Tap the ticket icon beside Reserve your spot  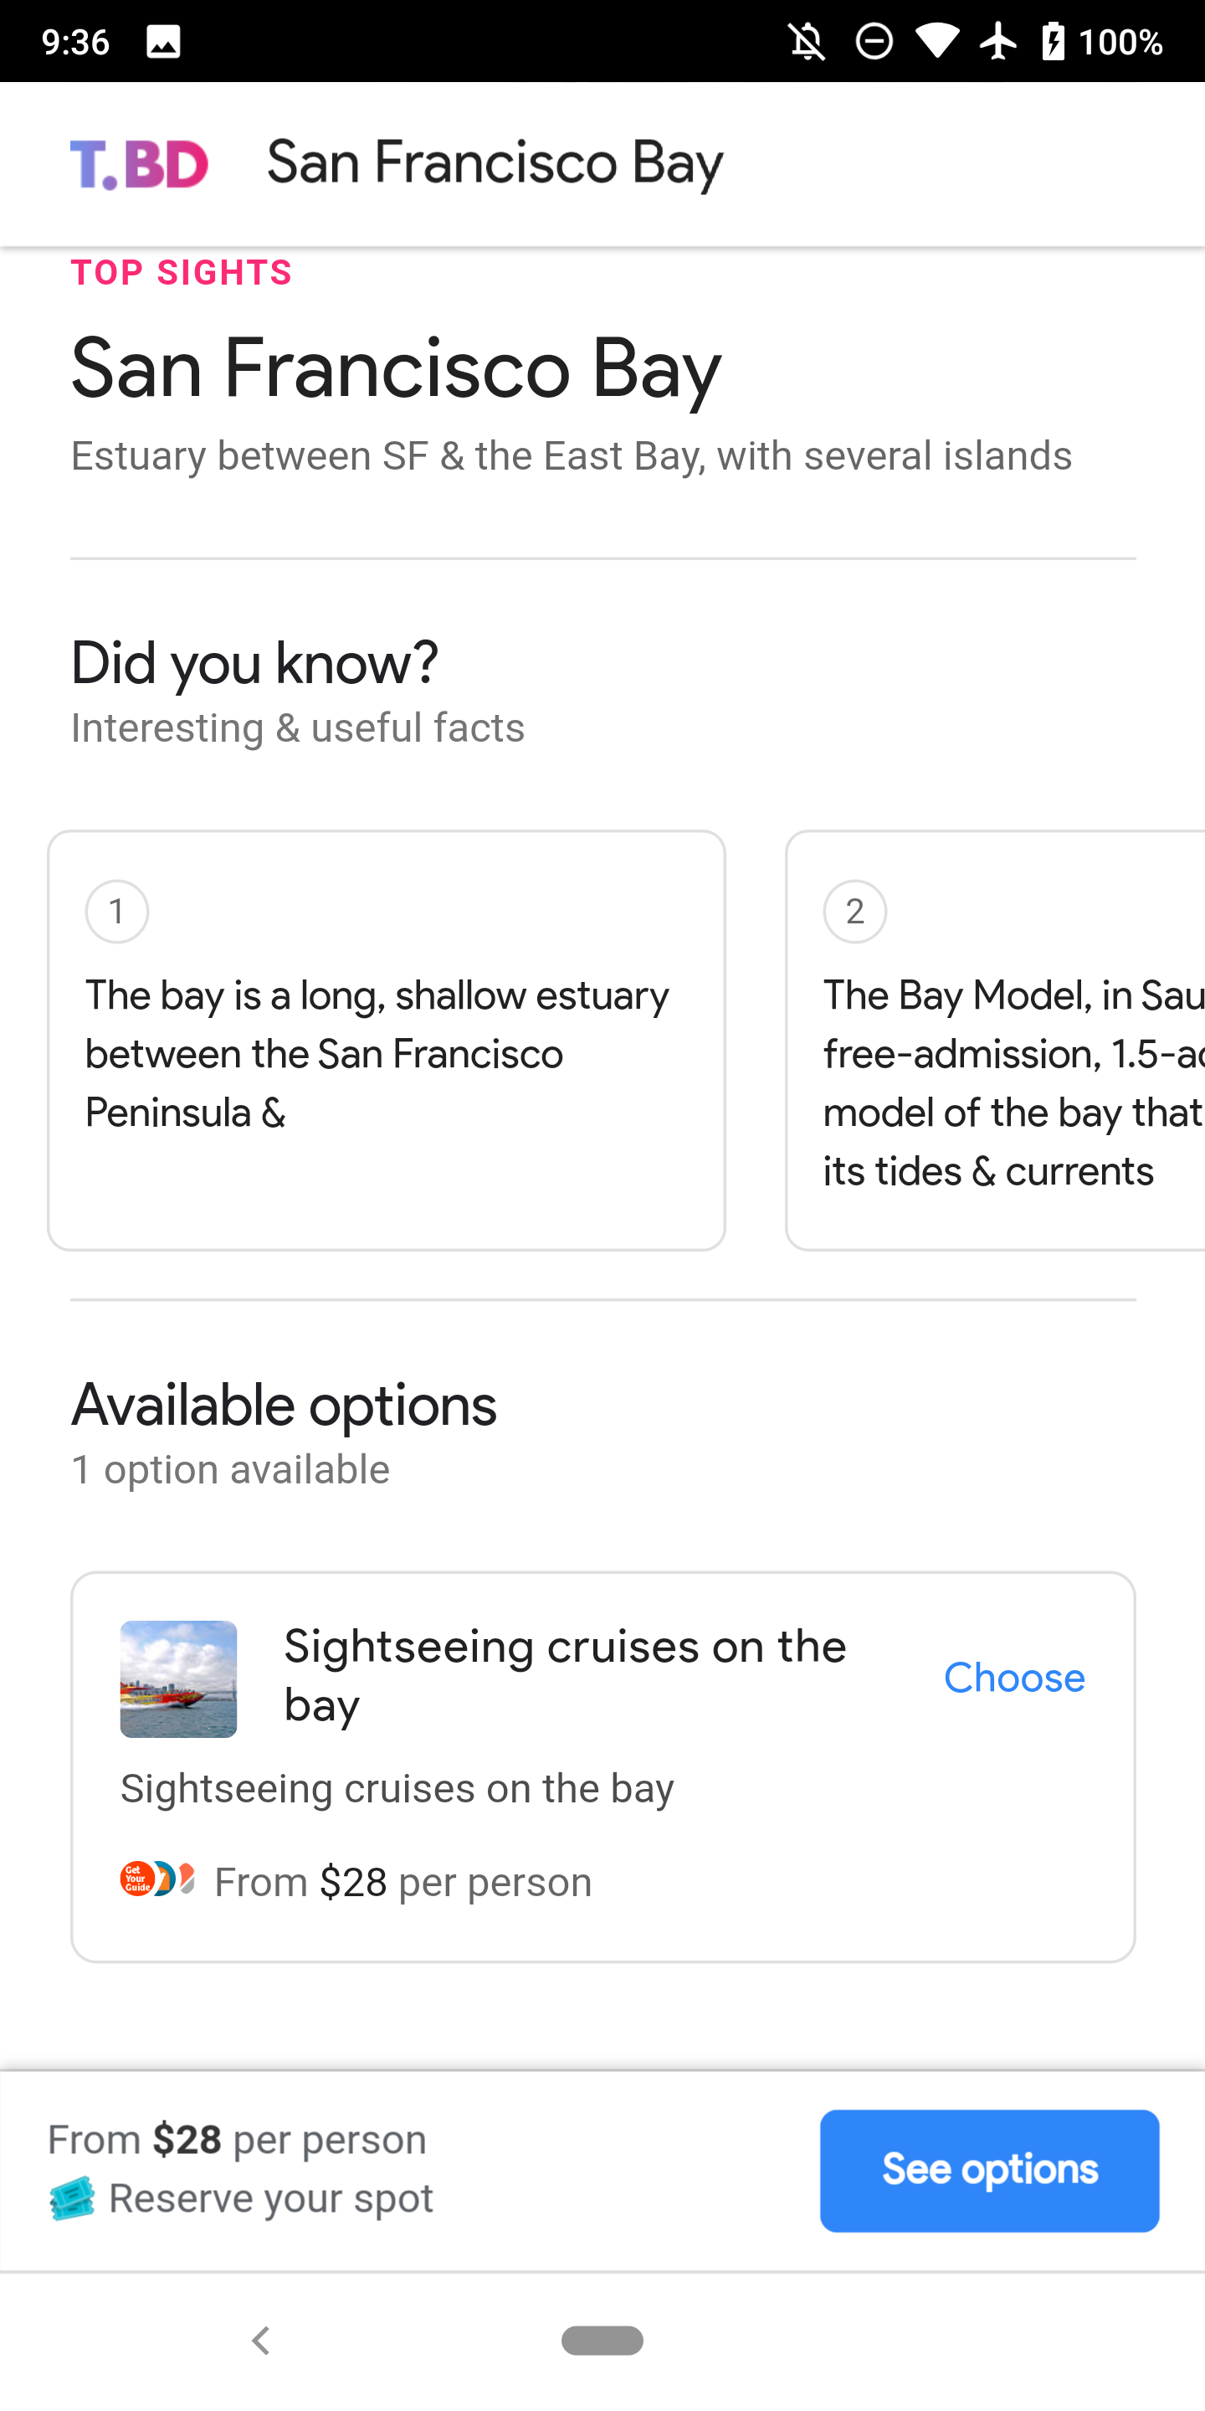tap(72, 2198)
